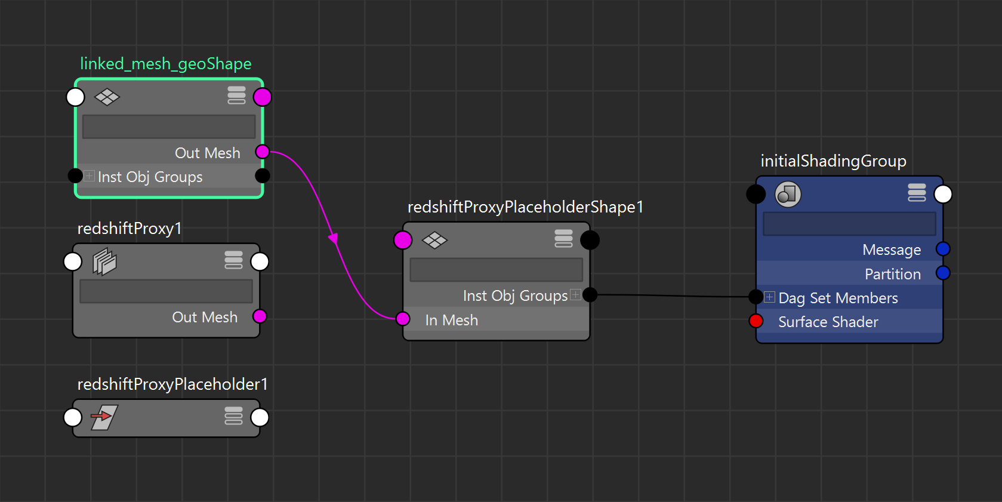The image size is (1002, 502).
Task: Click Partition output port on initialShadingGroup
Action: click(943, 273)
